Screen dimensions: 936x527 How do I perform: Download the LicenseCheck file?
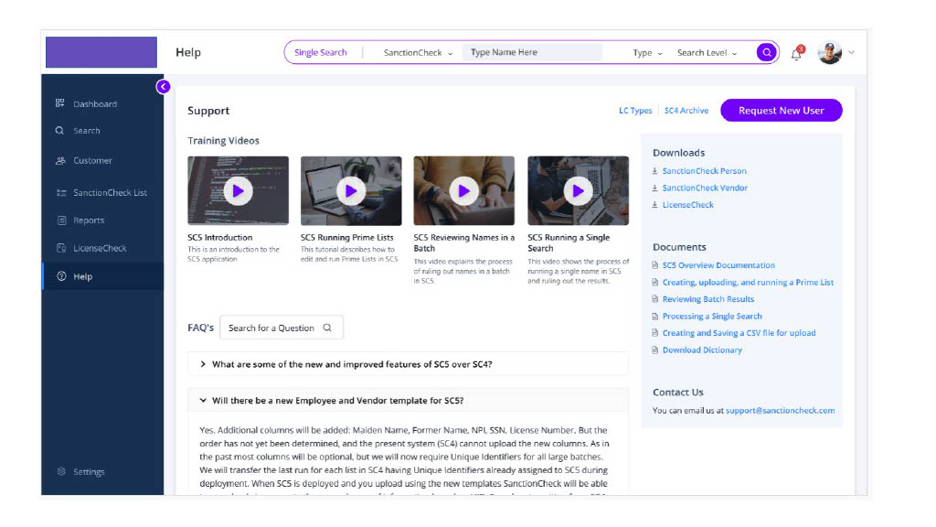point(688,204)
